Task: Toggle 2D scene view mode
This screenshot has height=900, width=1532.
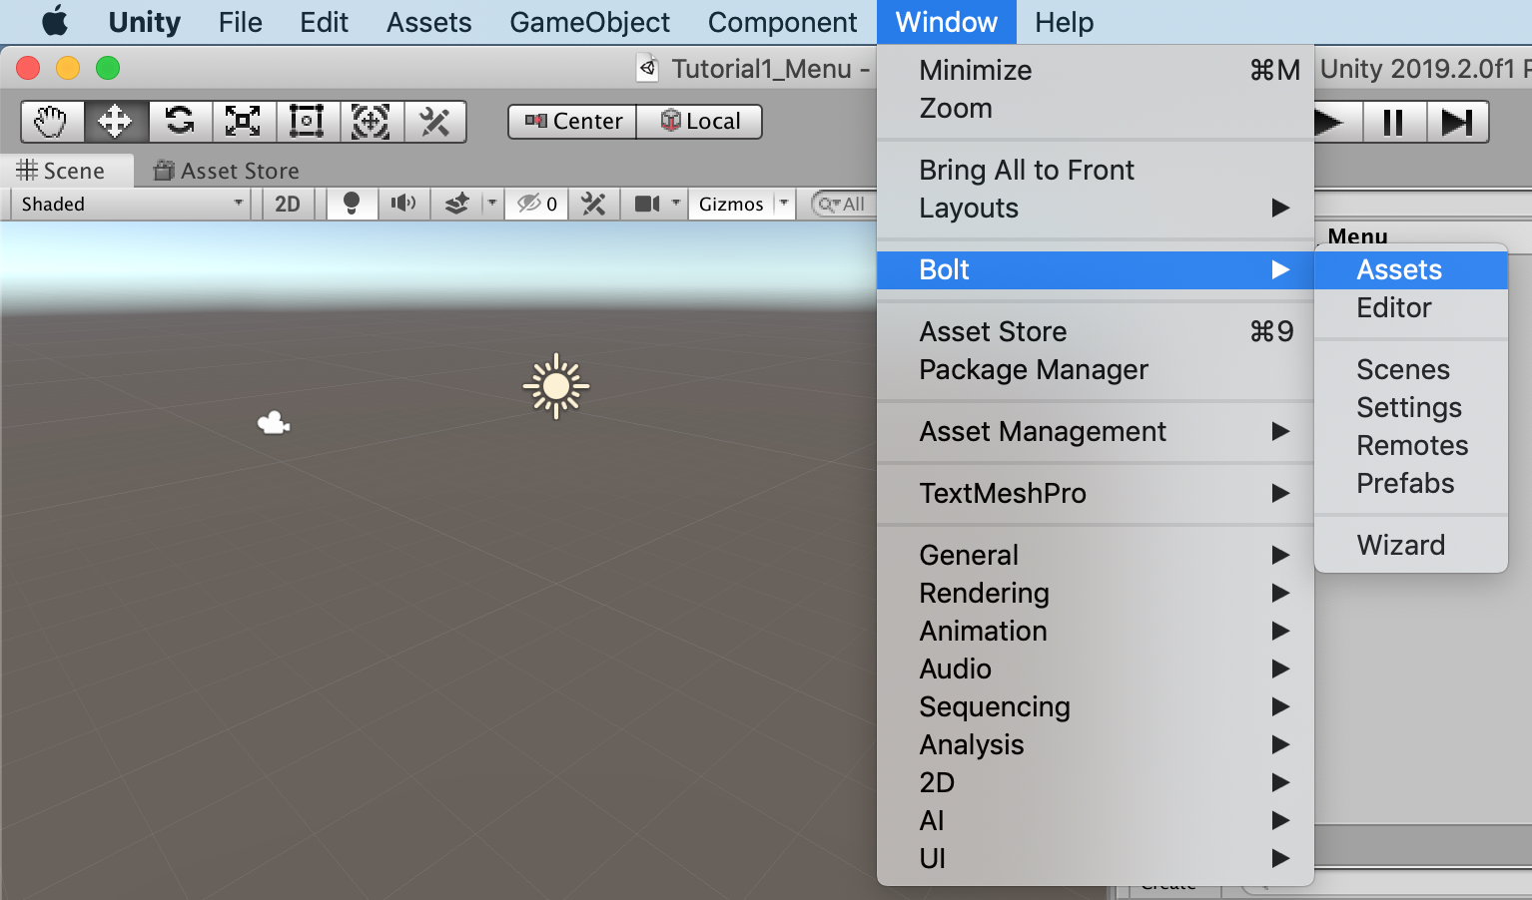Action: point(288,204)
